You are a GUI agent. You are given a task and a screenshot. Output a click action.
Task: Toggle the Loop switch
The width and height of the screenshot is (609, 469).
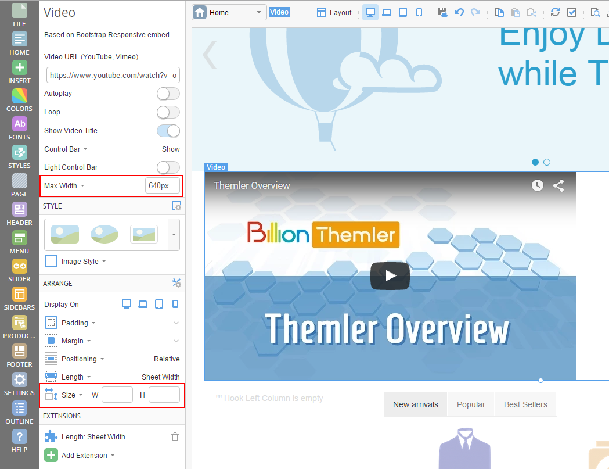168,112
